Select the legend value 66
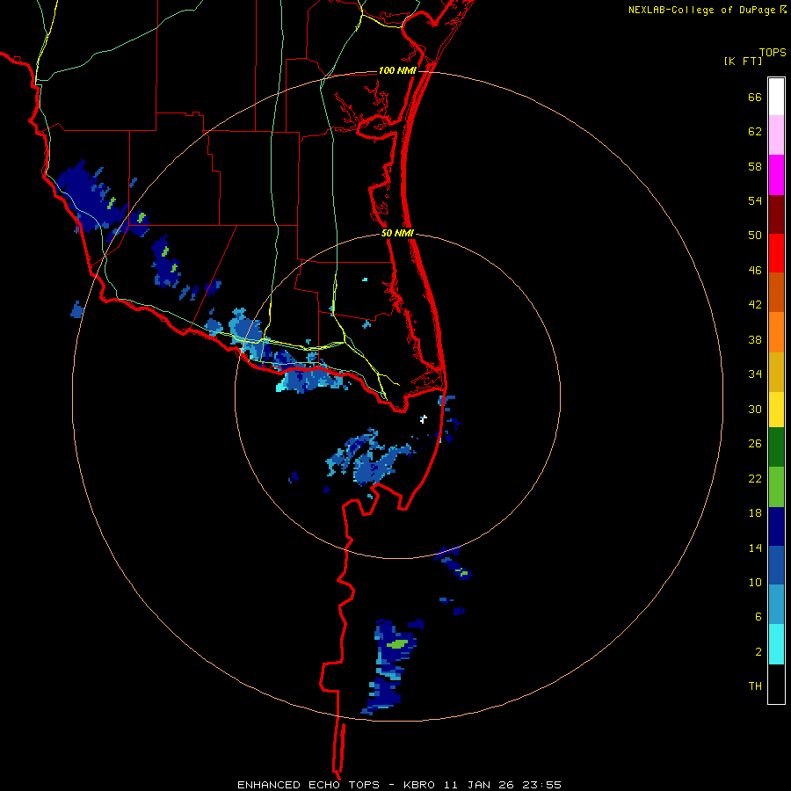Image resolution: width=791 pixels, height=791 pixels. coord(755,97)
